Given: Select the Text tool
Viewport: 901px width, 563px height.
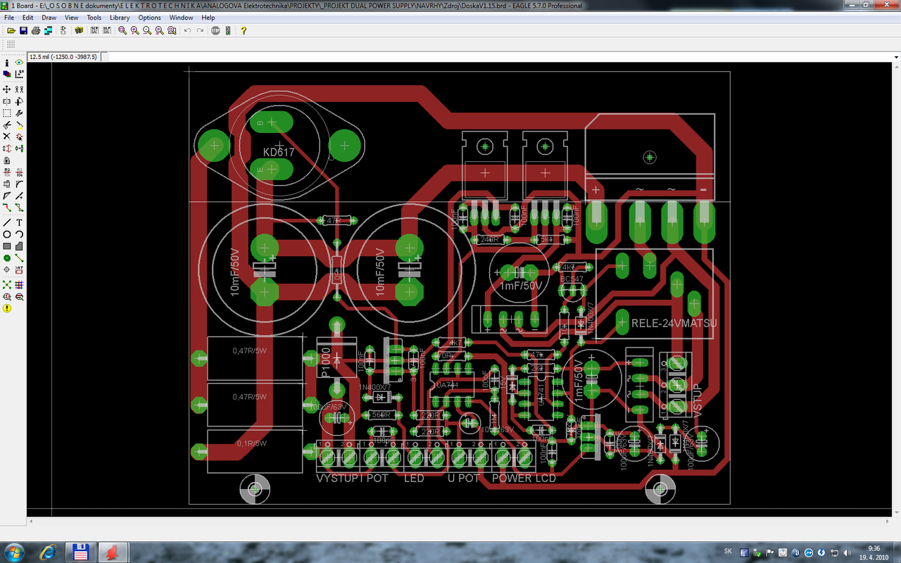Looking at the screenshot, I should coord(20,222).
